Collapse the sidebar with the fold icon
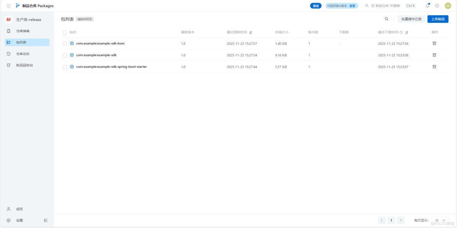The width and height of the screenshot is (457, 228). point(46,220)
